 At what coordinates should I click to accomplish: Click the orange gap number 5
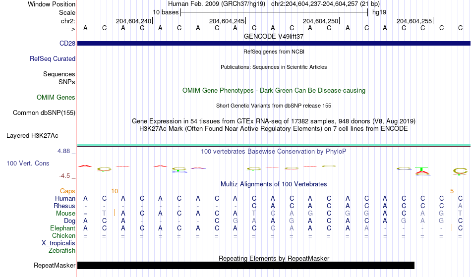click(452, 191)
